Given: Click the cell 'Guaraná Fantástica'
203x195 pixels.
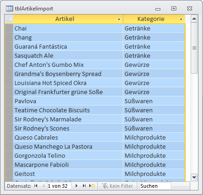Looking at the screenshot, I should (x=68, y=46).
